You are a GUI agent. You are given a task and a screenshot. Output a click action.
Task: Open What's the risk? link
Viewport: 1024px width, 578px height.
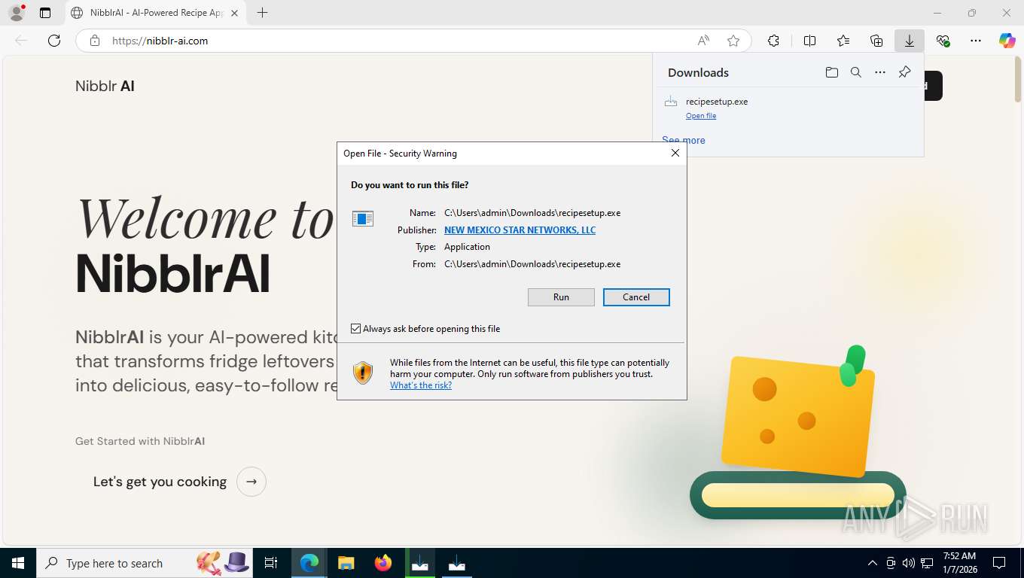[x=421, y=385]
